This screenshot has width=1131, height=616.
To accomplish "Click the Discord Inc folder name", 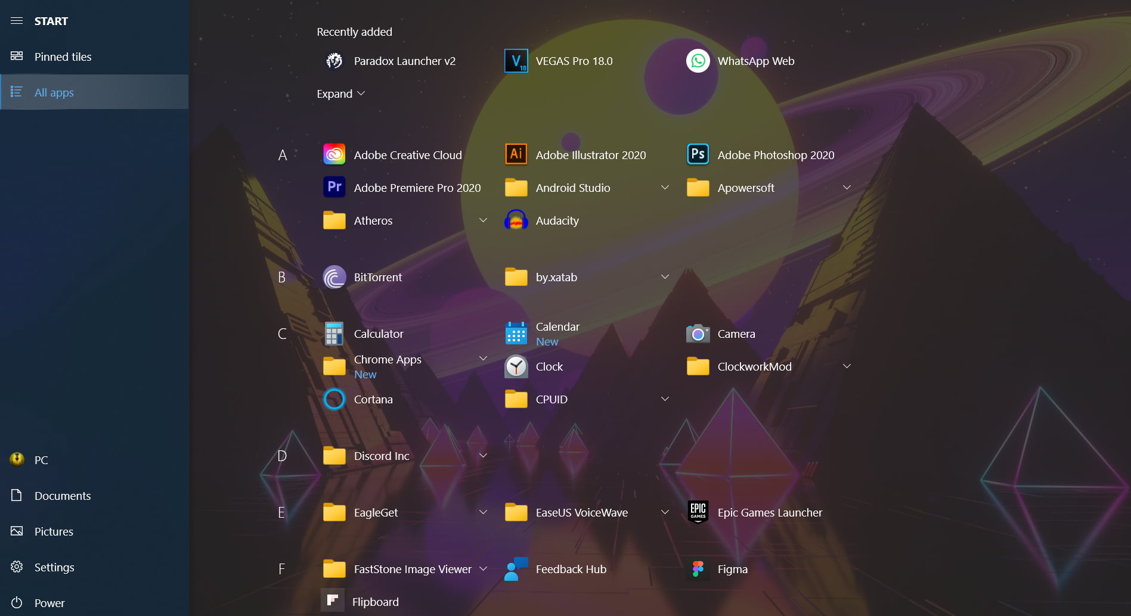I will tap(382, 456).
